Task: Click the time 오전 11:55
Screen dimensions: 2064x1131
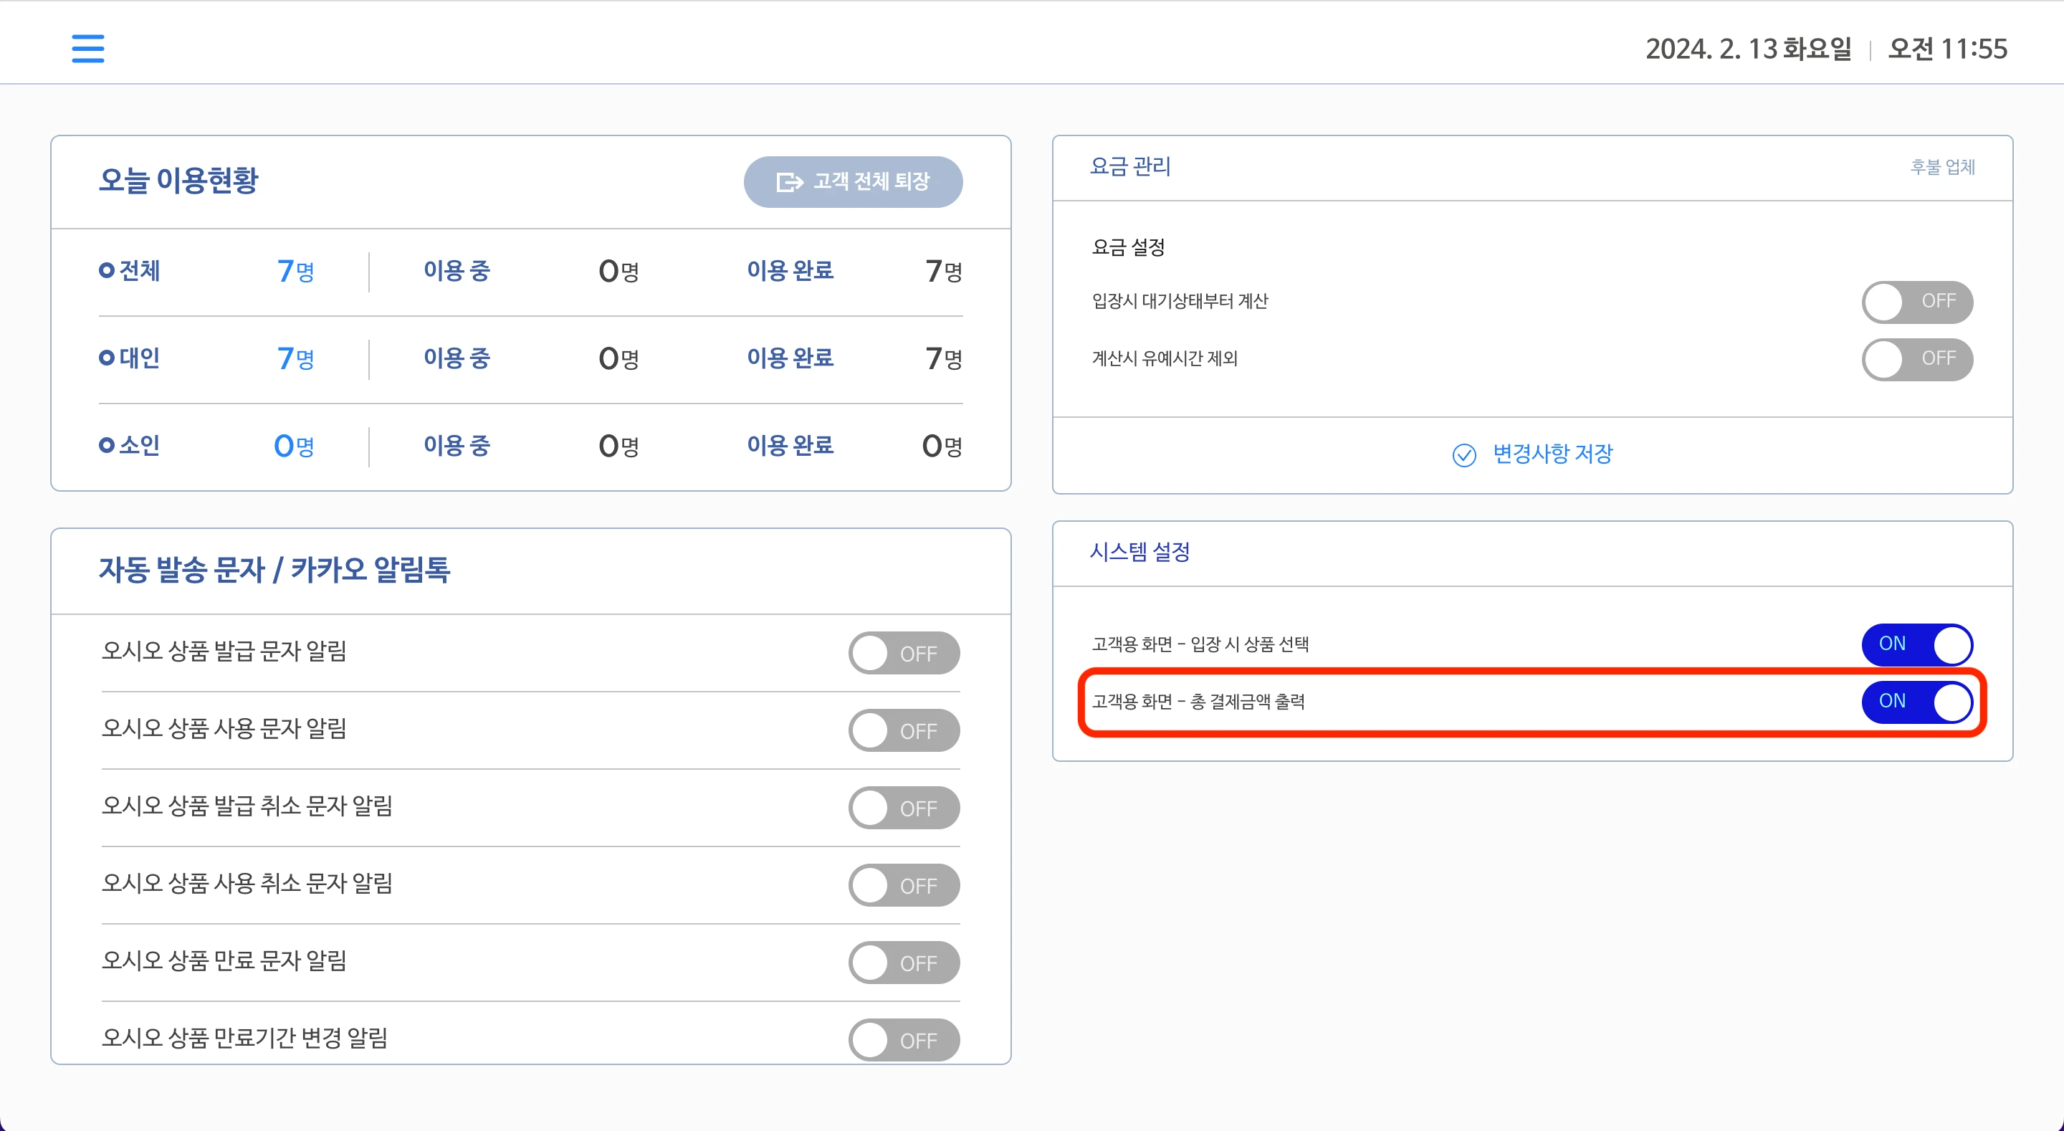Action: point(1948,49)
